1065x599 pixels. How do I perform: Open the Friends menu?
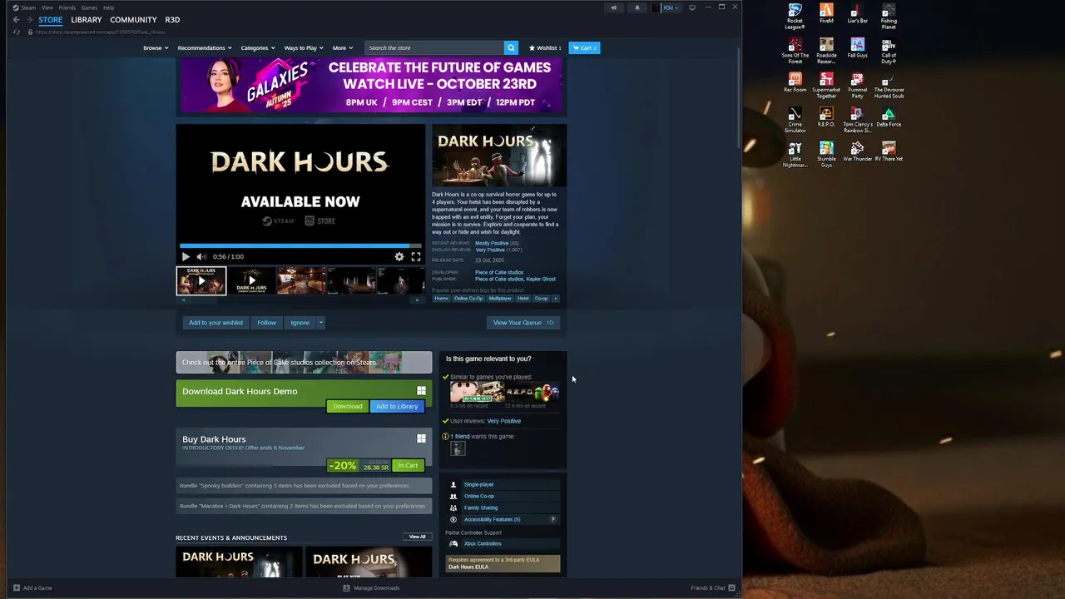pyautogui.click(x=67, y=7)
